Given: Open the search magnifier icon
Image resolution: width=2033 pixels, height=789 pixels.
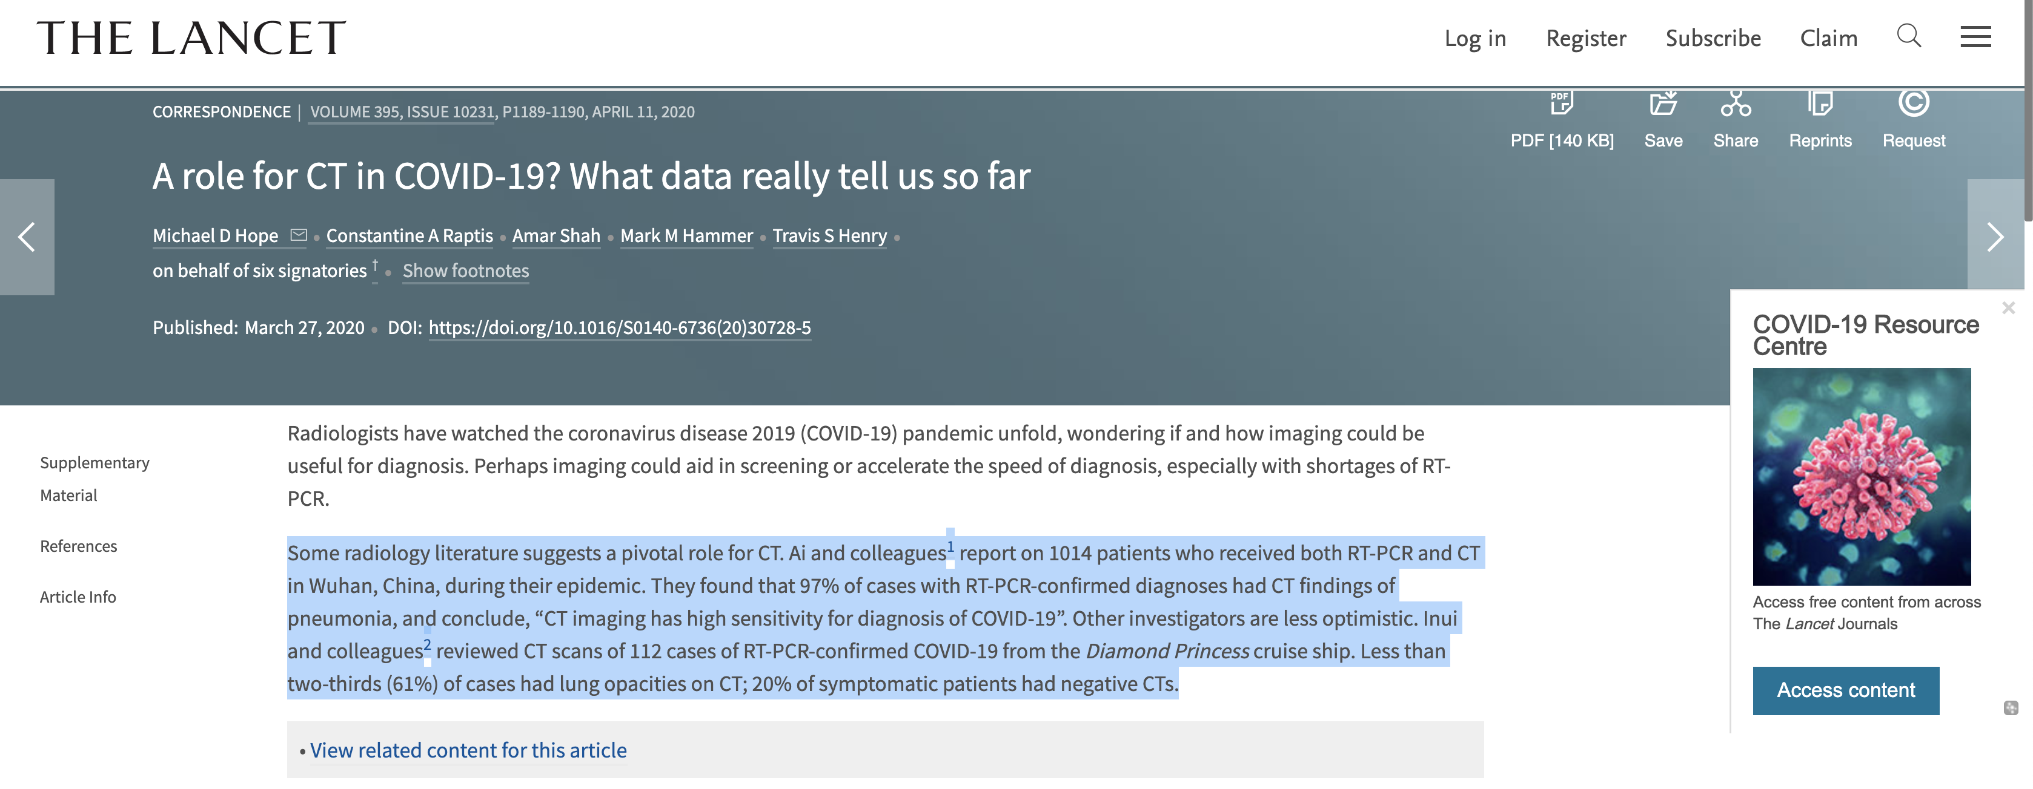Looking at the screenshot, I should [x=1908, y=36].
